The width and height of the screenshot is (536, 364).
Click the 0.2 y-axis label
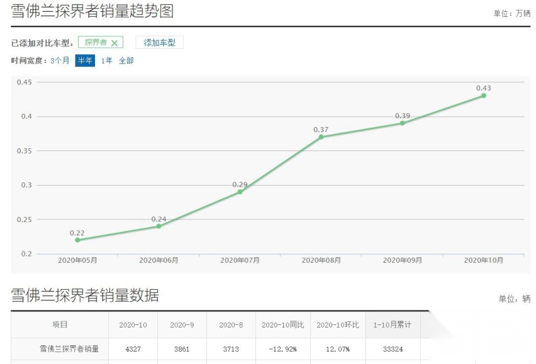point(26,254)
